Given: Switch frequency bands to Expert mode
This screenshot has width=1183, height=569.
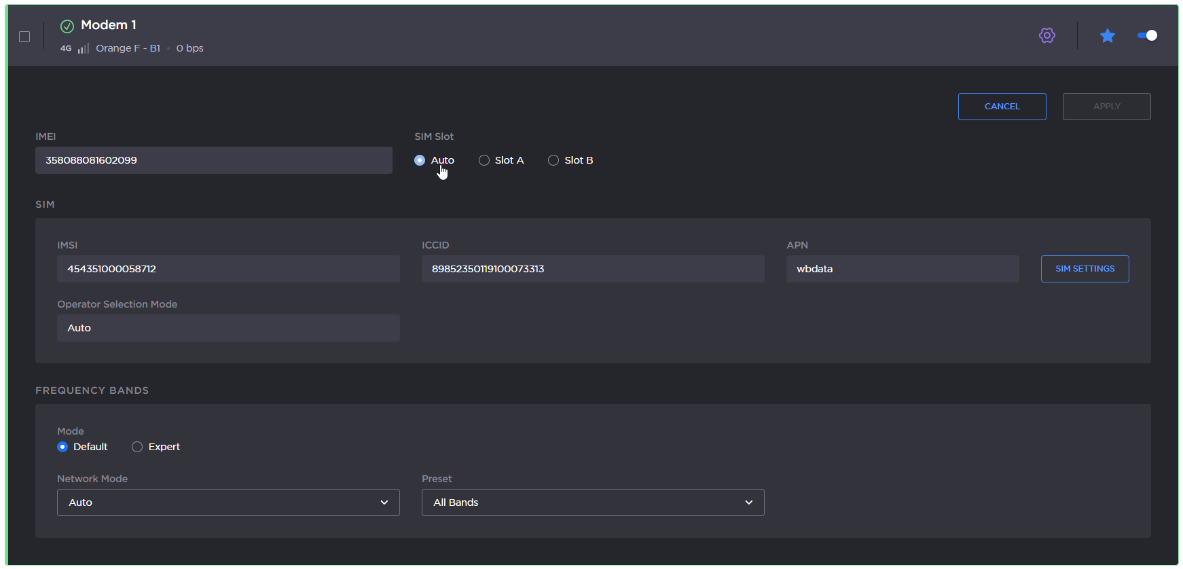Looking at the screenshot, I should click(137, 447).
